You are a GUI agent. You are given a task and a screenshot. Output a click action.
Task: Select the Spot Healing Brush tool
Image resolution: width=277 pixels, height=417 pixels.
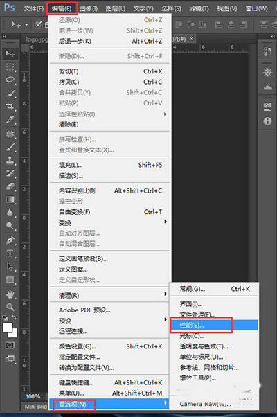click(10, 134)
